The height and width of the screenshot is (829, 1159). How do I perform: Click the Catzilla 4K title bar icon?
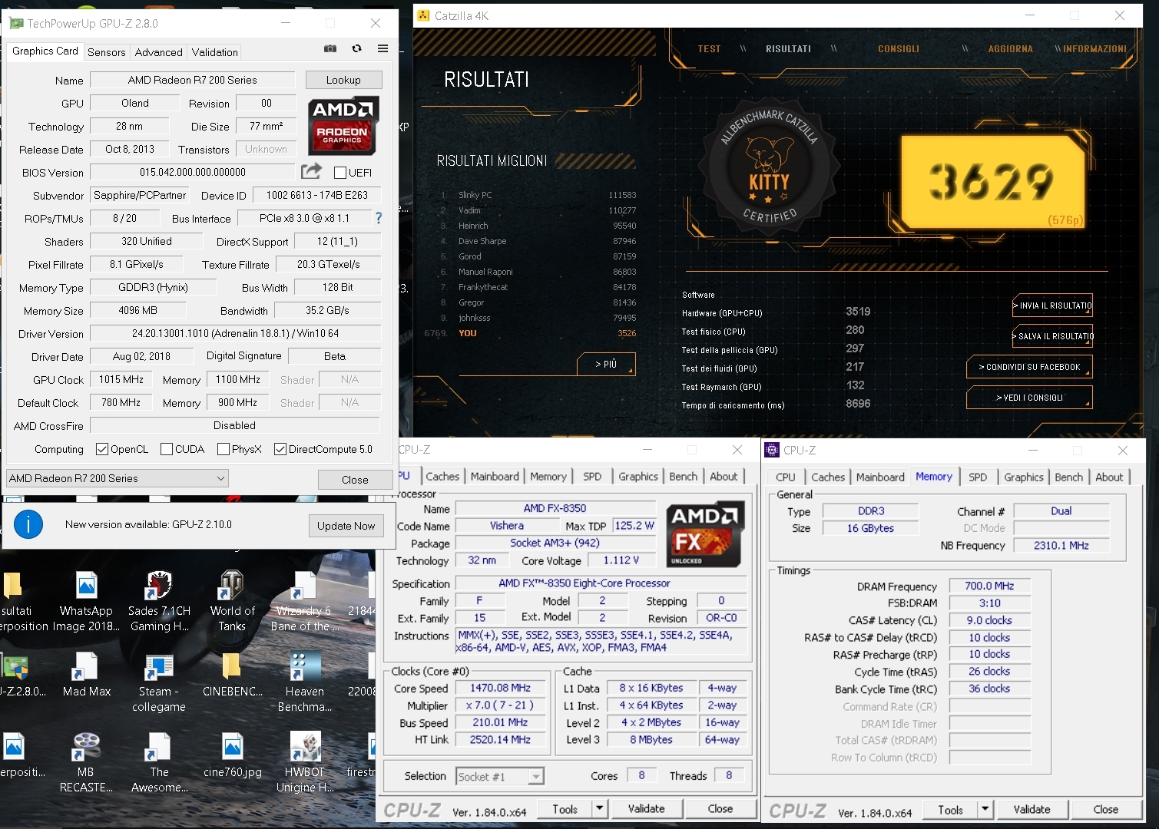423,15
